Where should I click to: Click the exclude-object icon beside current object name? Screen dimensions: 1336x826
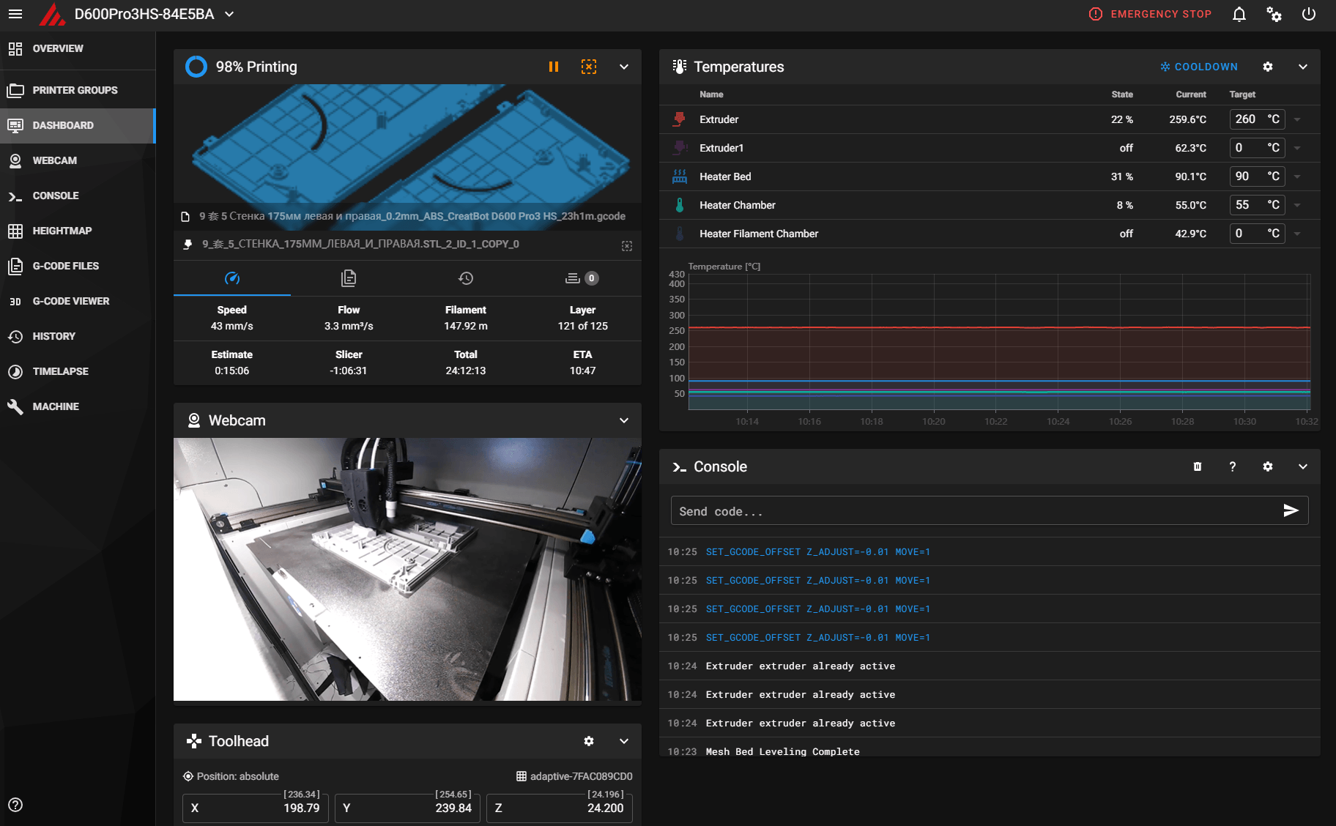pyautogui.click(x=627, y=246)
